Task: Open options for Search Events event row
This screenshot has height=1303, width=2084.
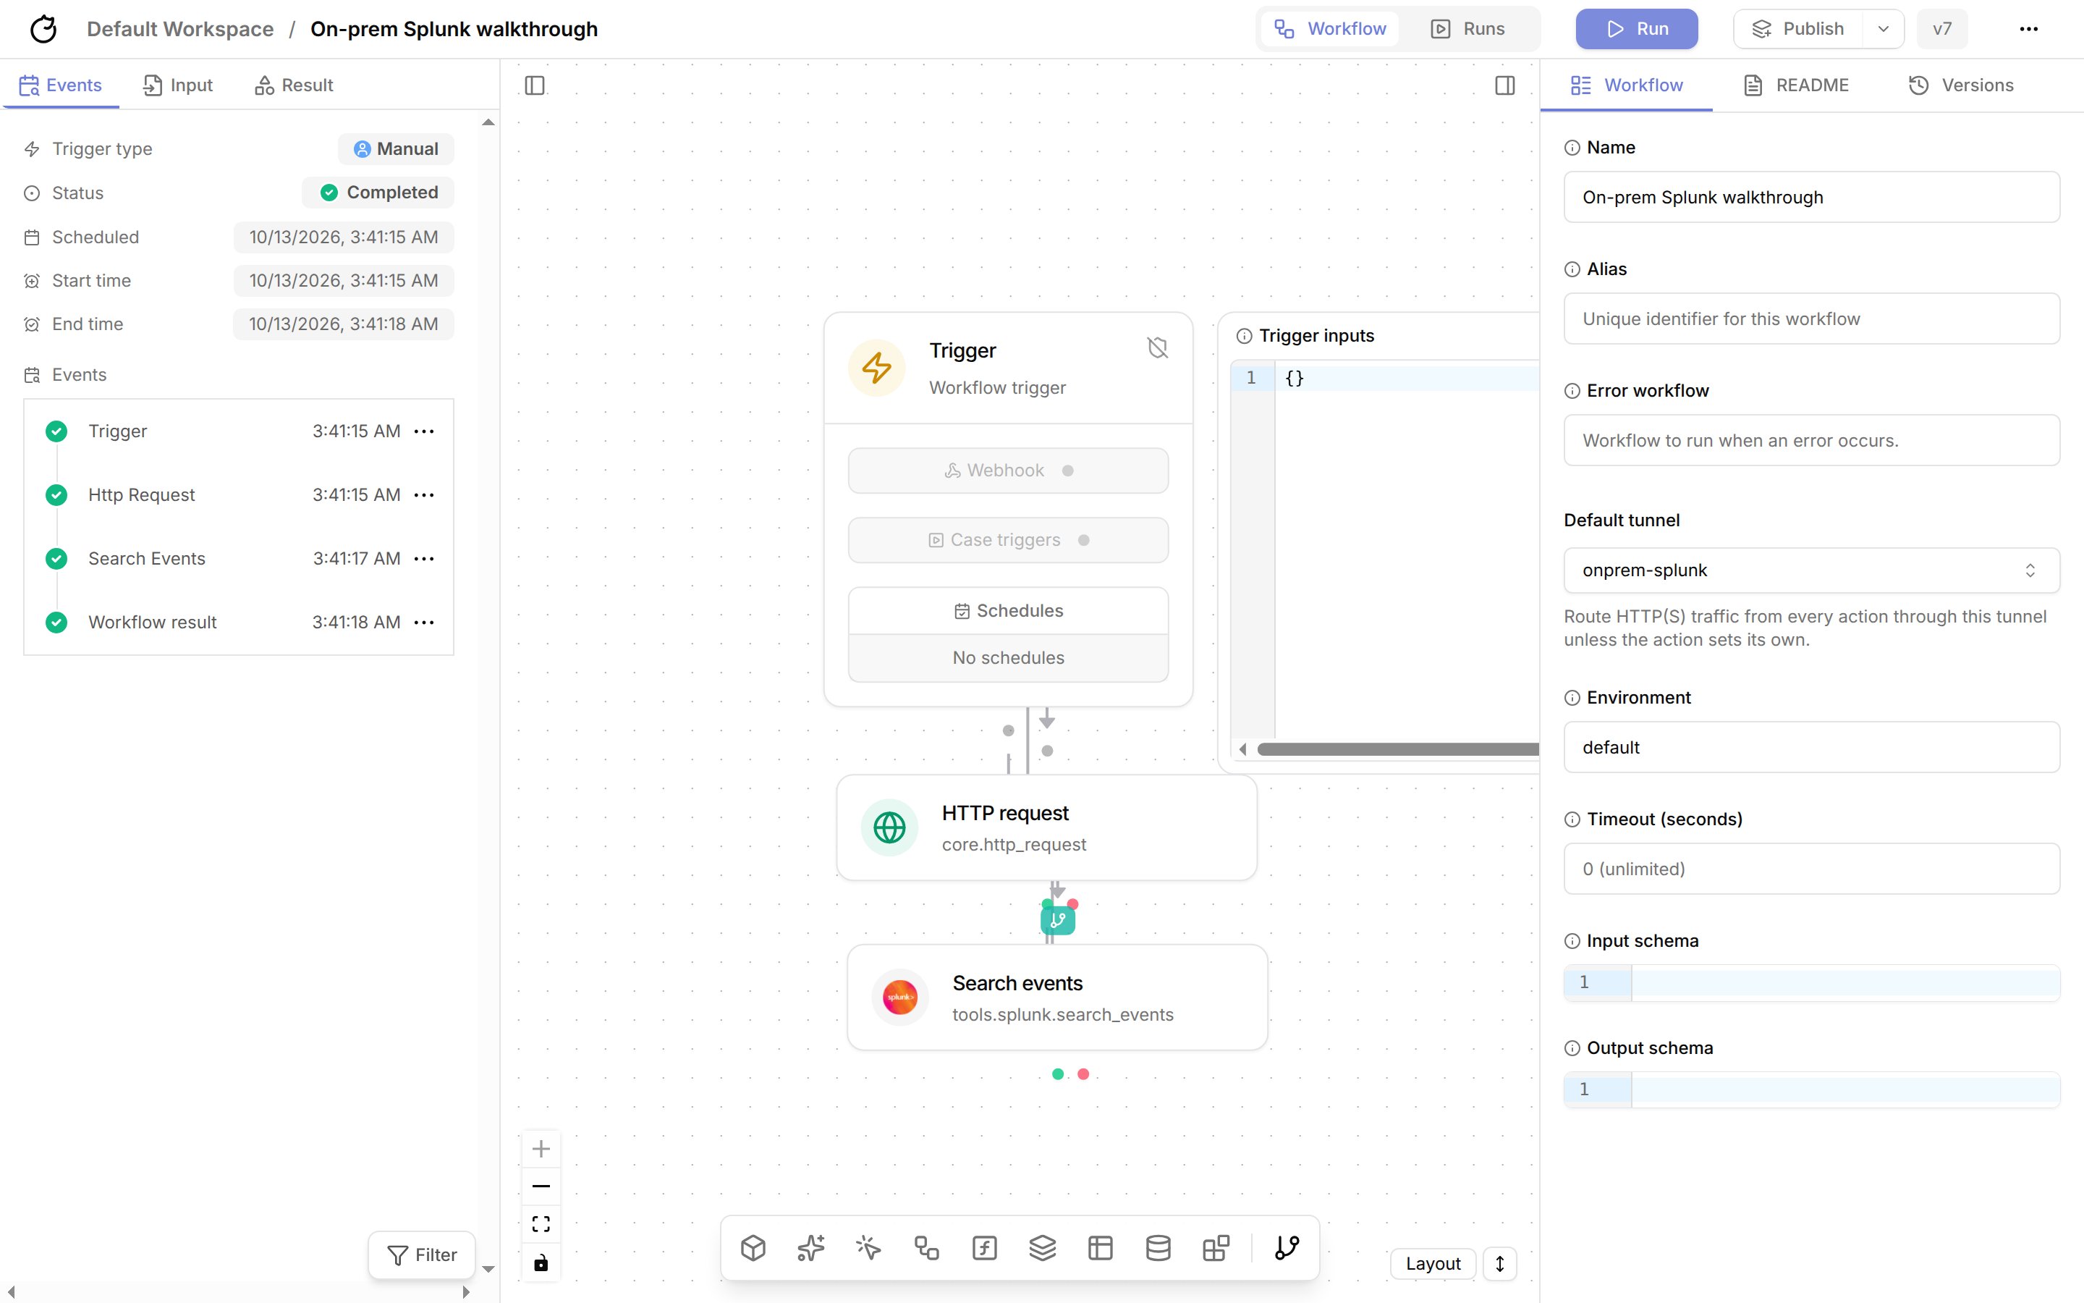Action: [x=424, y=558]
